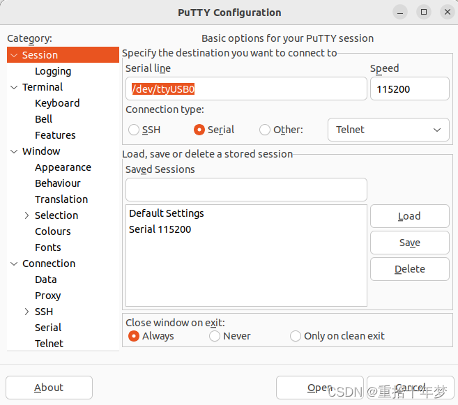Click the Delete session button

point(409,269)
